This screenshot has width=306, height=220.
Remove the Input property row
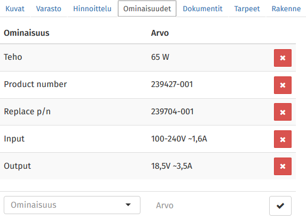click(x=283, y=139)
